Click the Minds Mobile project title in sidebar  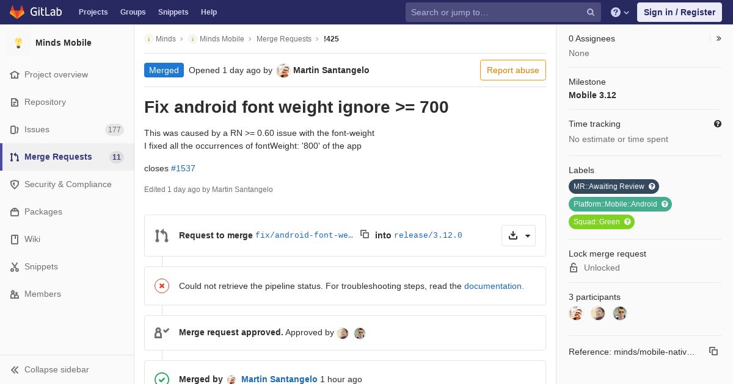point(64,43)
